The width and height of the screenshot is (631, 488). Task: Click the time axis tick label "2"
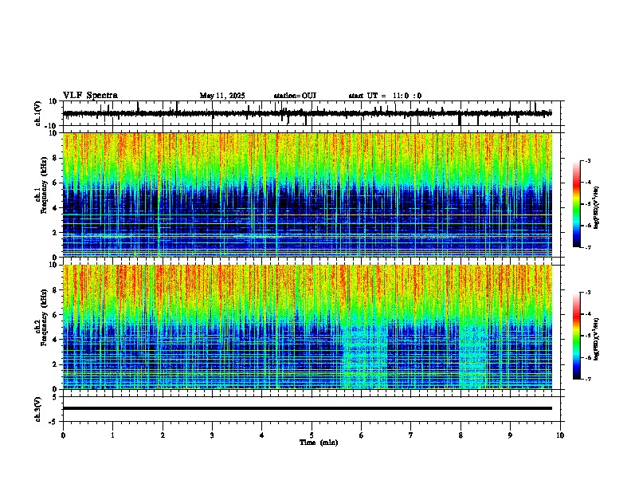click(163, 435)
